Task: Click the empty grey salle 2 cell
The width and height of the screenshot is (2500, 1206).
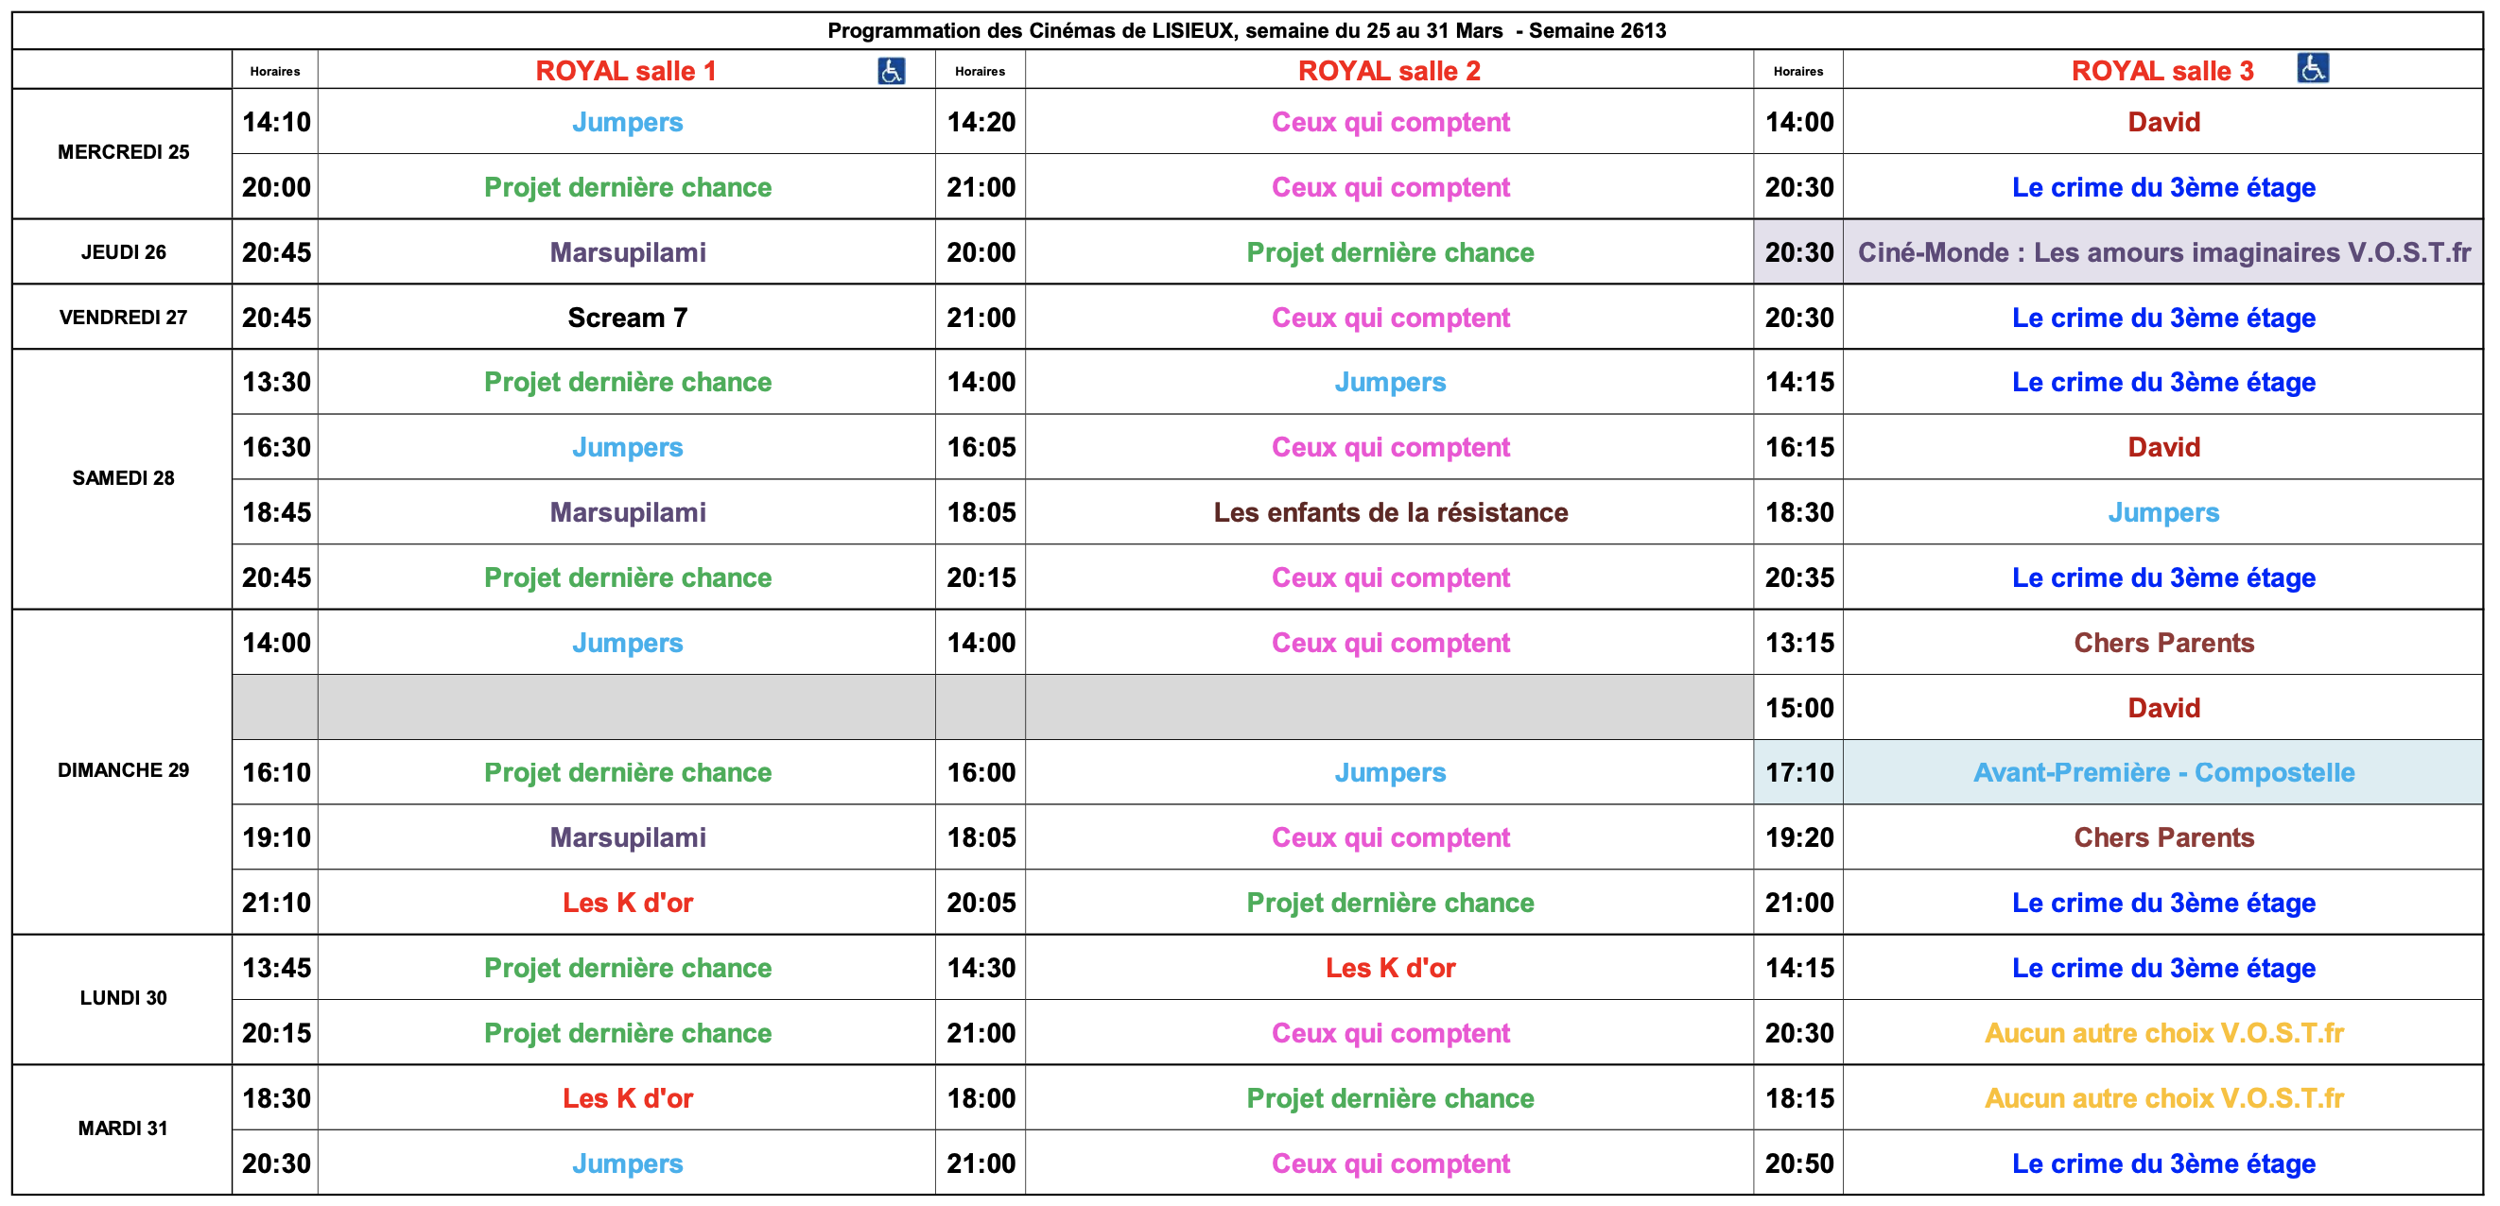Action: [1389, 707]
